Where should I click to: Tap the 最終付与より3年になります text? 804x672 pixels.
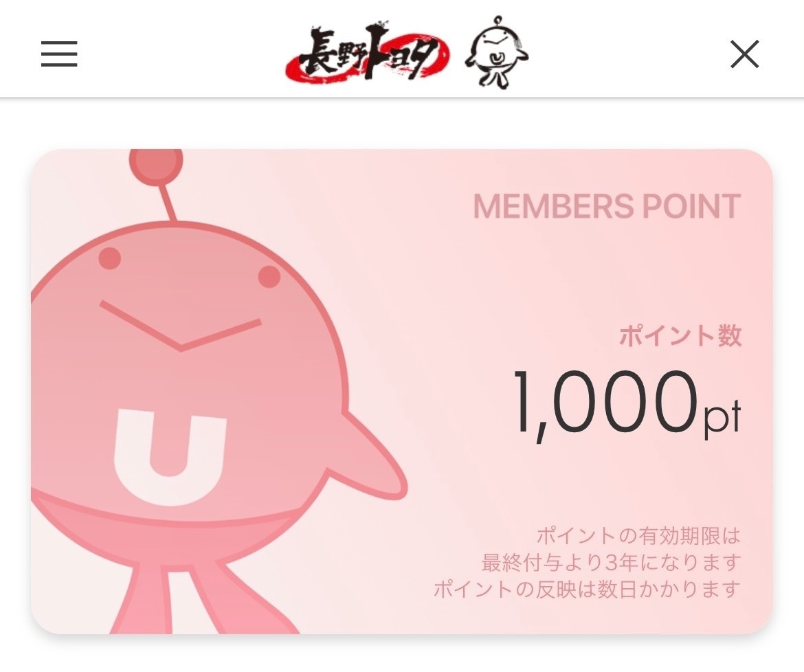(611, 562)
